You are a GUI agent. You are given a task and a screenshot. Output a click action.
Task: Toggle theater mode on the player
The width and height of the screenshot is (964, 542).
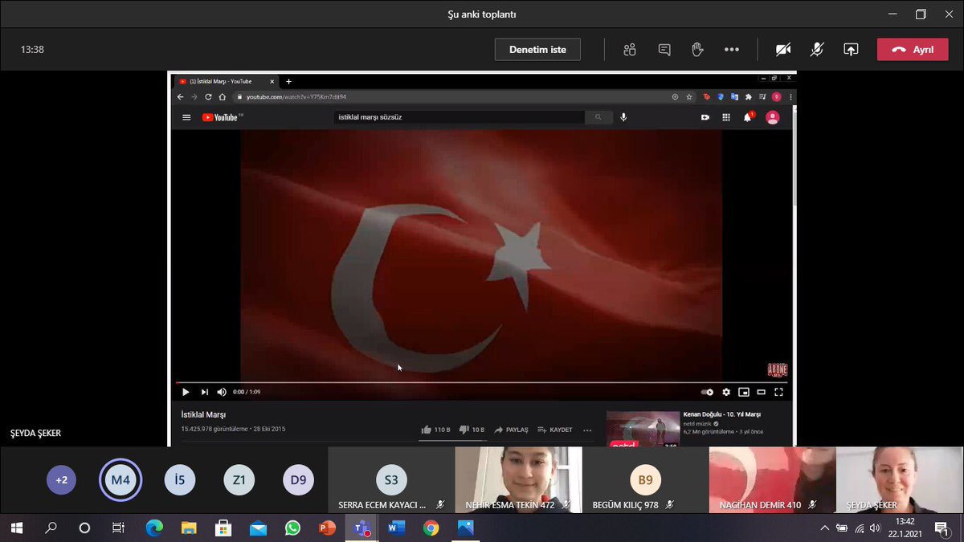[761, 392]
